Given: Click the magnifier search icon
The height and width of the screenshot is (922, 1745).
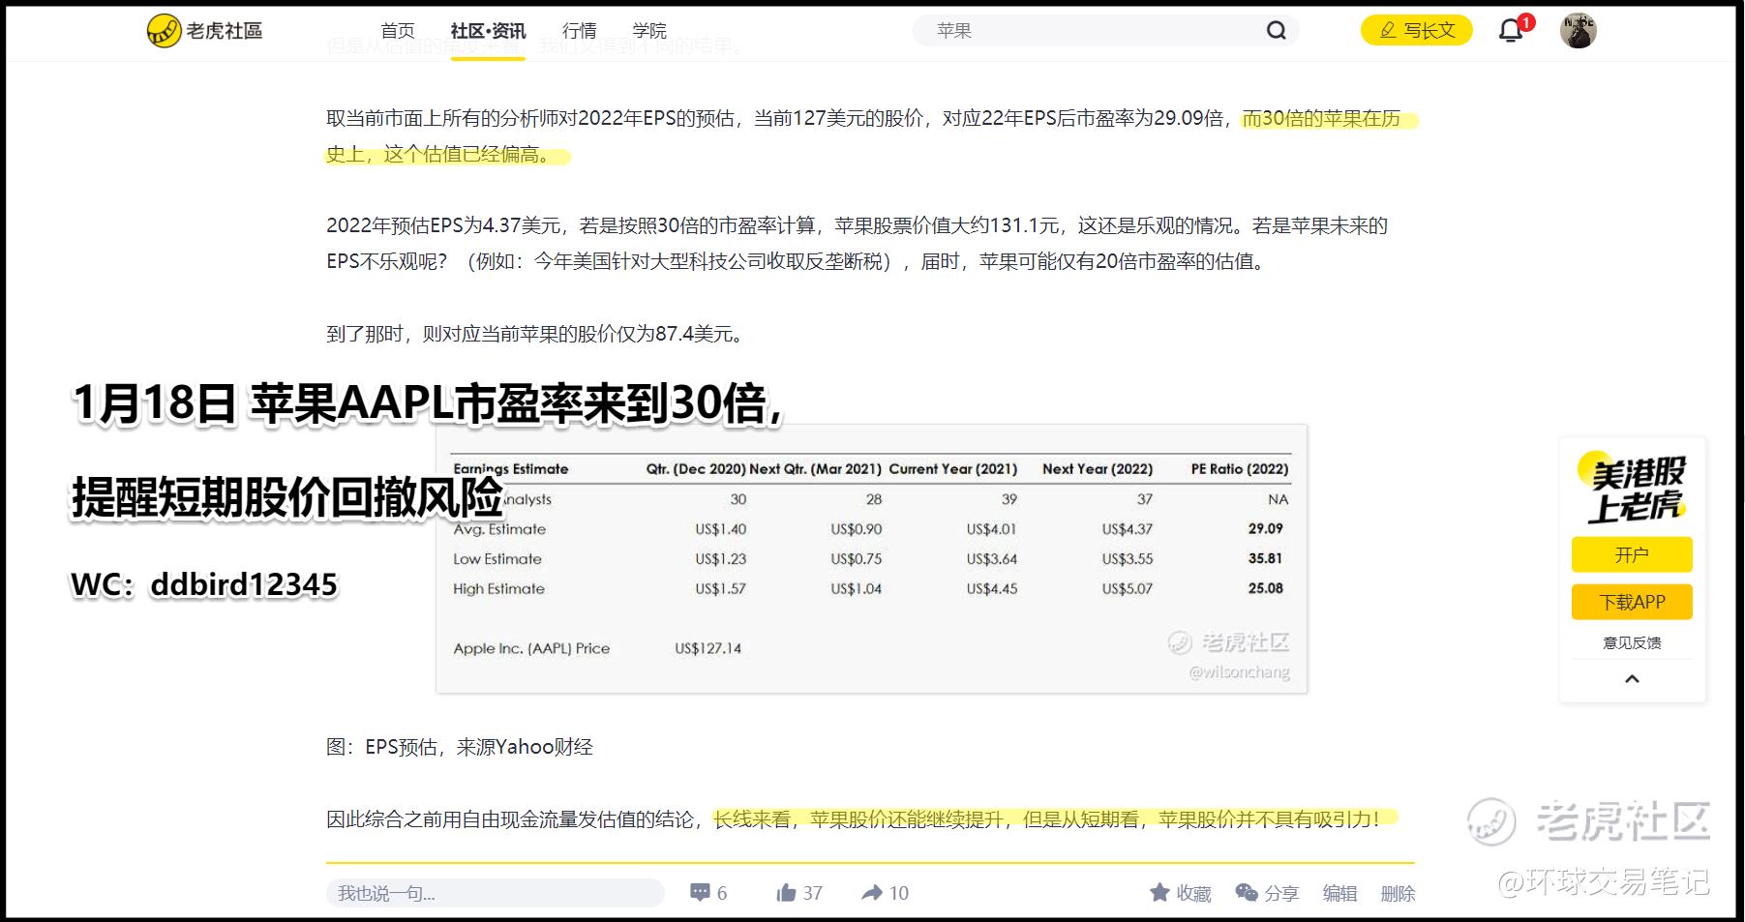Looking at the screenshot, I should click(1277, 31).
